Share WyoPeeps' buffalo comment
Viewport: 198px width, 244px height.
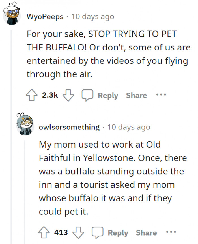pyautogui.click(x=136, y=95)
